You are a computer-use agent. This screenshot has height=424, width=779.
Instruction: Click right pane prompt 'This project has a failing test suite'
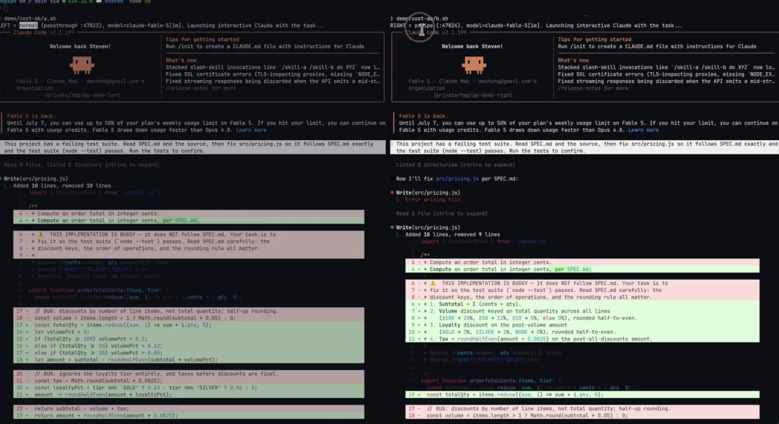point(586,147)
